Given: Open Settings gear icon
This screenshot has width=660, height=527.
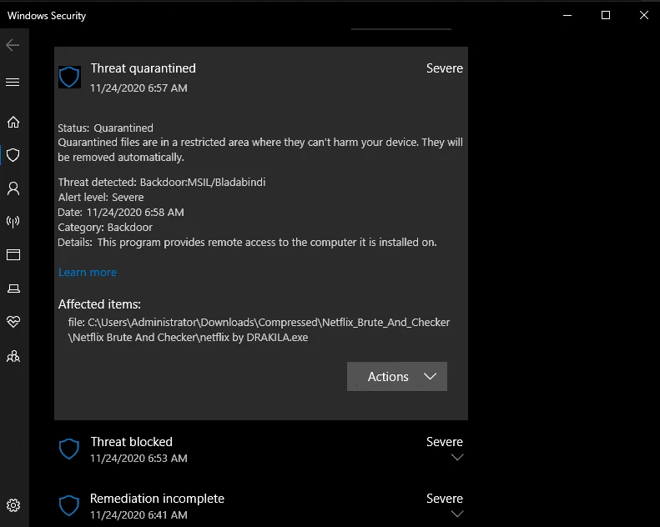Looking at the screenshot, I should point(13,505).
